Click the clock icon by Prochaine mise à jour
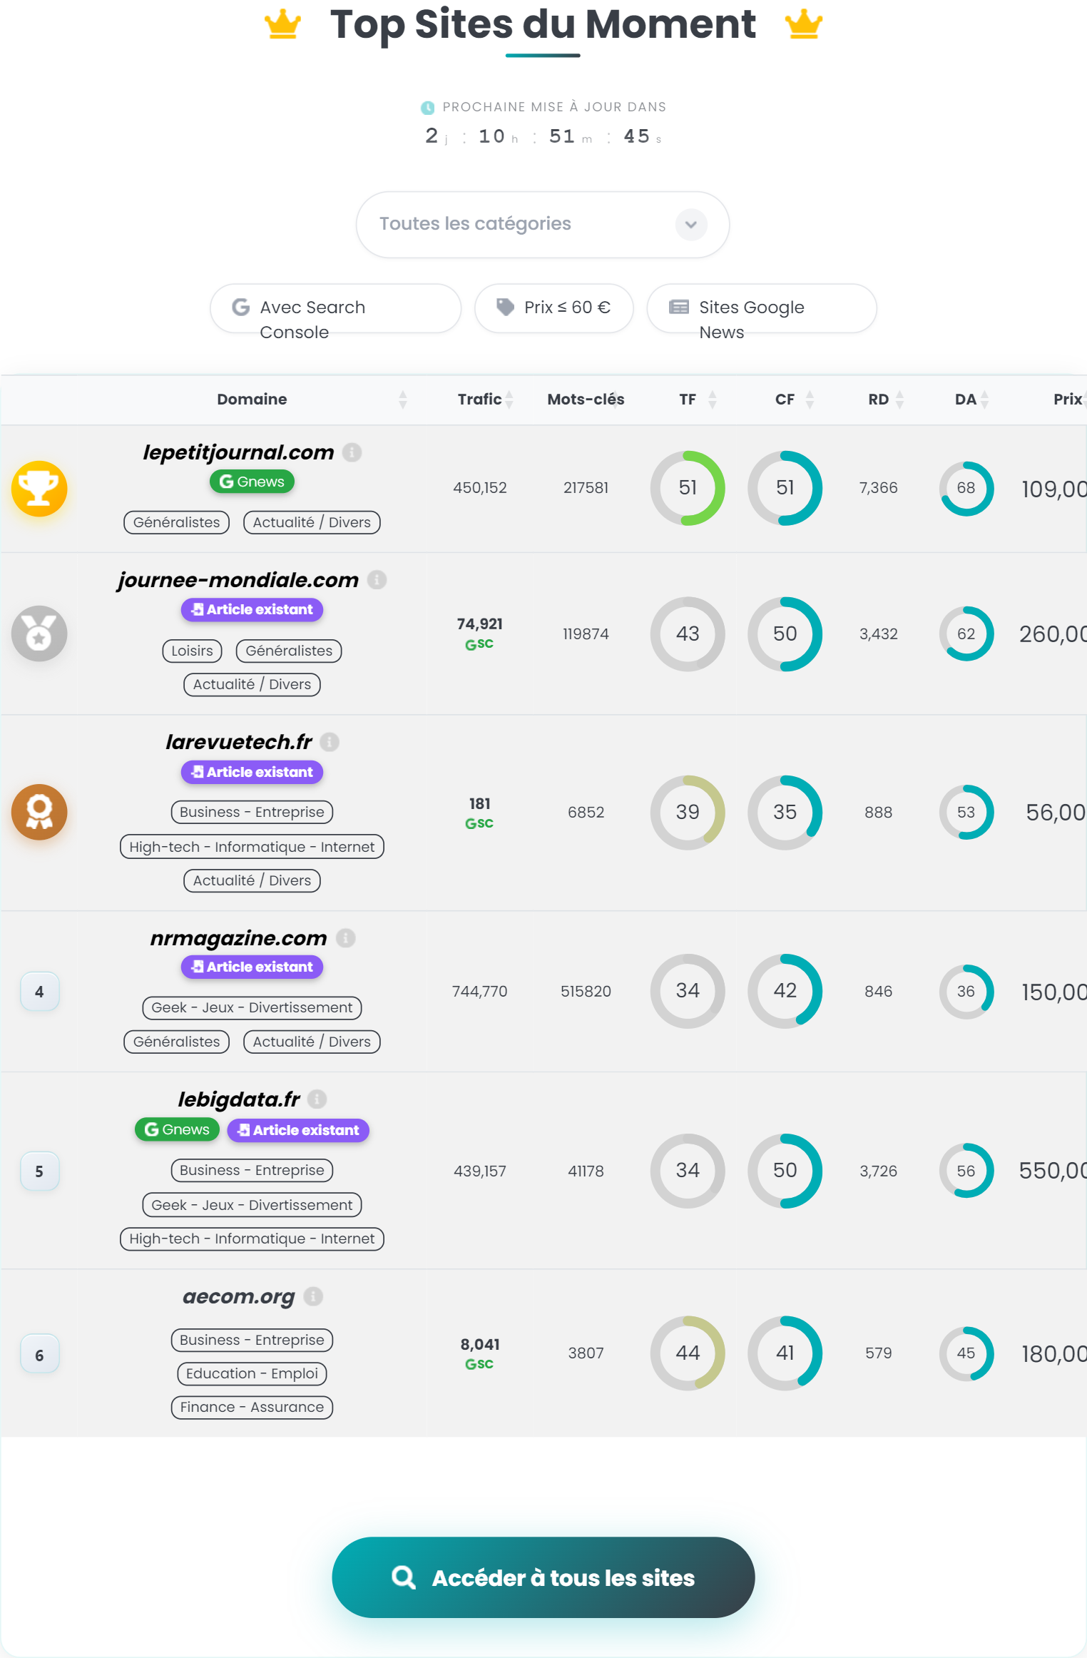Screen dimensions: 1087x1658 pyautogui.click(x=428, y=108)
